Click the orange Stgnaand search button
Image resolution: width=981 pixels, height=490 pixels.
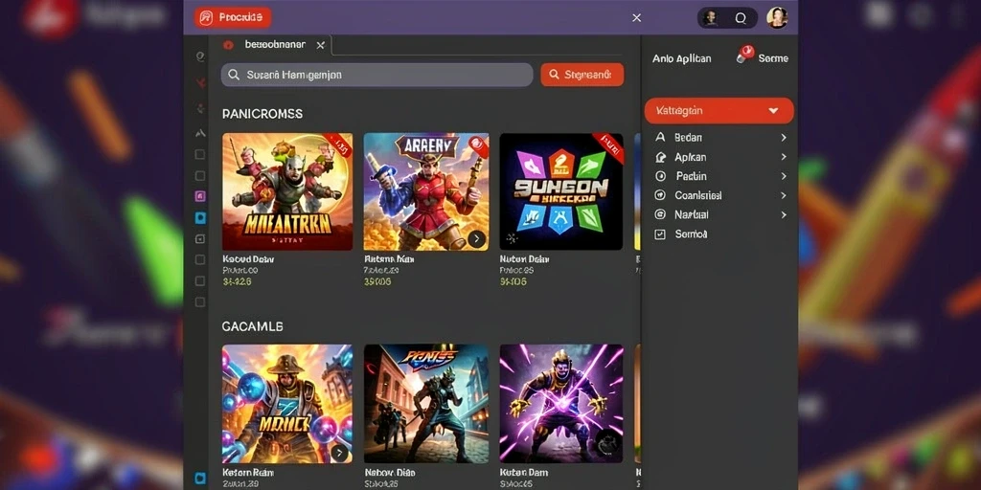click(x=582, y=75)
